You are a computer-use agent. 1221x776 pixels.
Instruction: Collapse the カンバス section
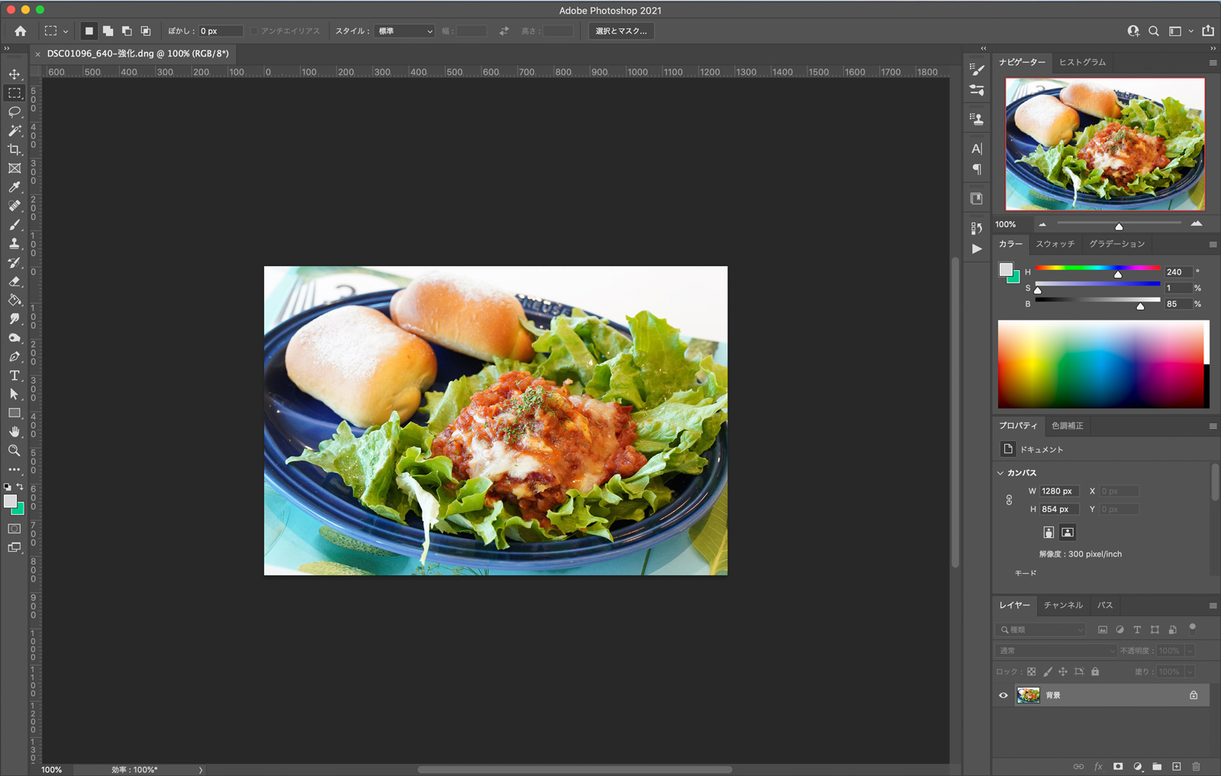pos(1000,473)
